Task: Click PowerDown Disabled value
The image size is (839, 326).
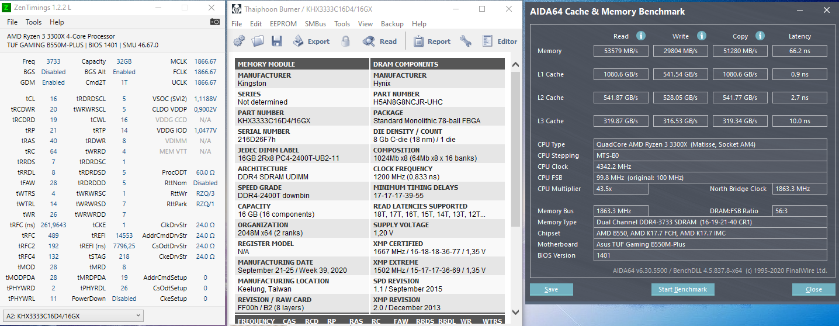Action: pos(124,299)
